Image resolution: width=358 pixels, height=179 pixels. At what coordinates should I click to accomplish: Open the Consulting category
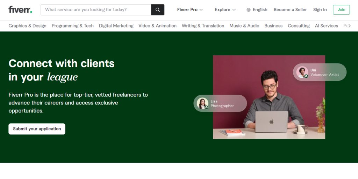tap(299, 26)
